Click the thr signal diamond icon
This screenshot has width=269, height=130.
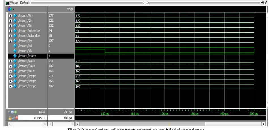click(15, 41)
